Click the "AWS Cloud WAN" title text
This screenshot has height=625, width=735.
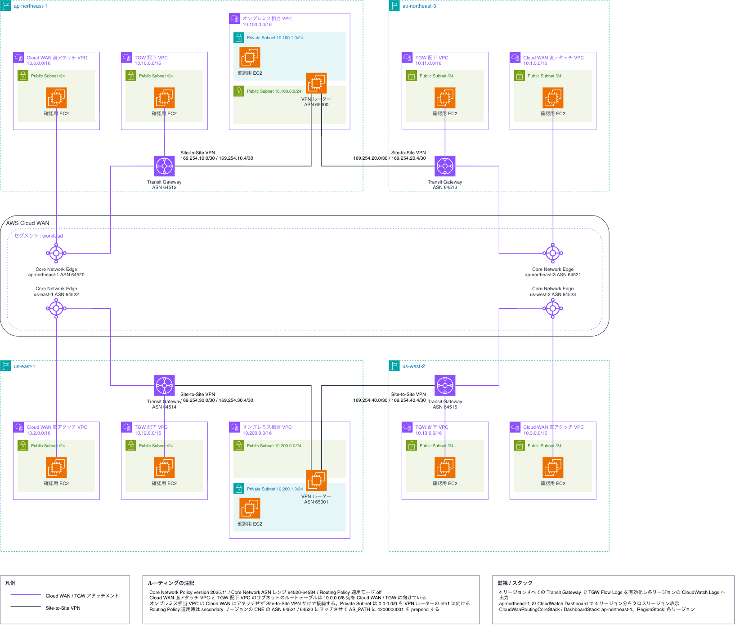28,223
